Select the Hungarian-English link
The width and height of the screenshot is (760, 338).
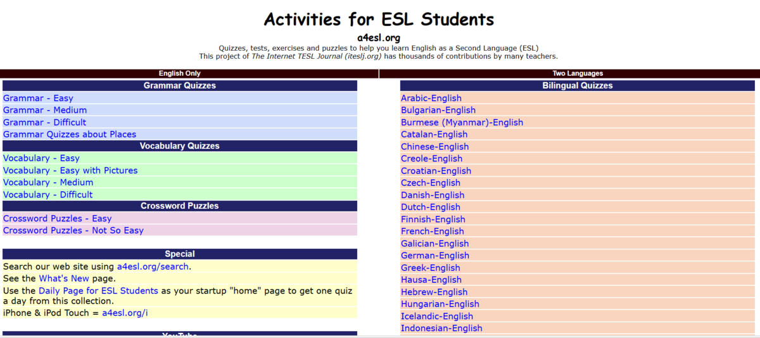[440, 304]
